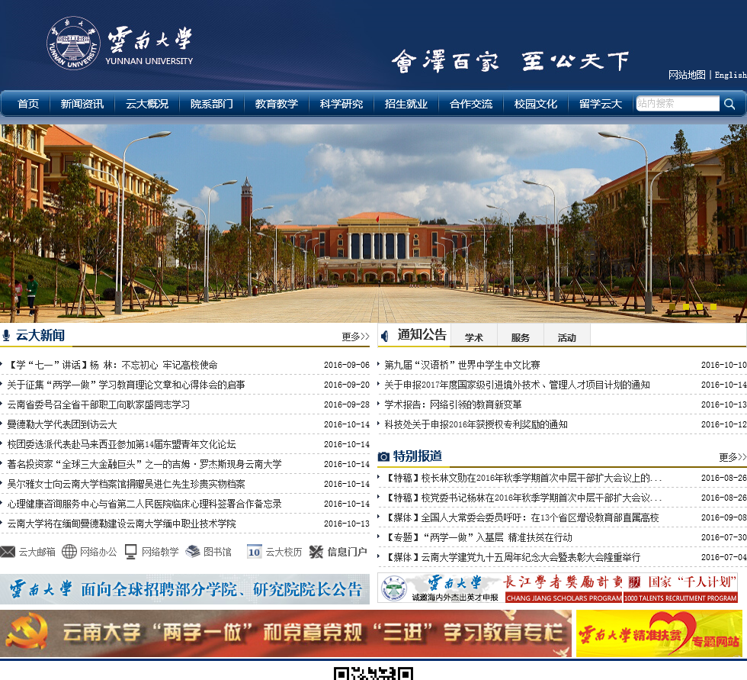The width and height of the screenshot is (747, 680).
Task: Open 心理健康咨询服务中心 article
Action: [x=144, y=504]
